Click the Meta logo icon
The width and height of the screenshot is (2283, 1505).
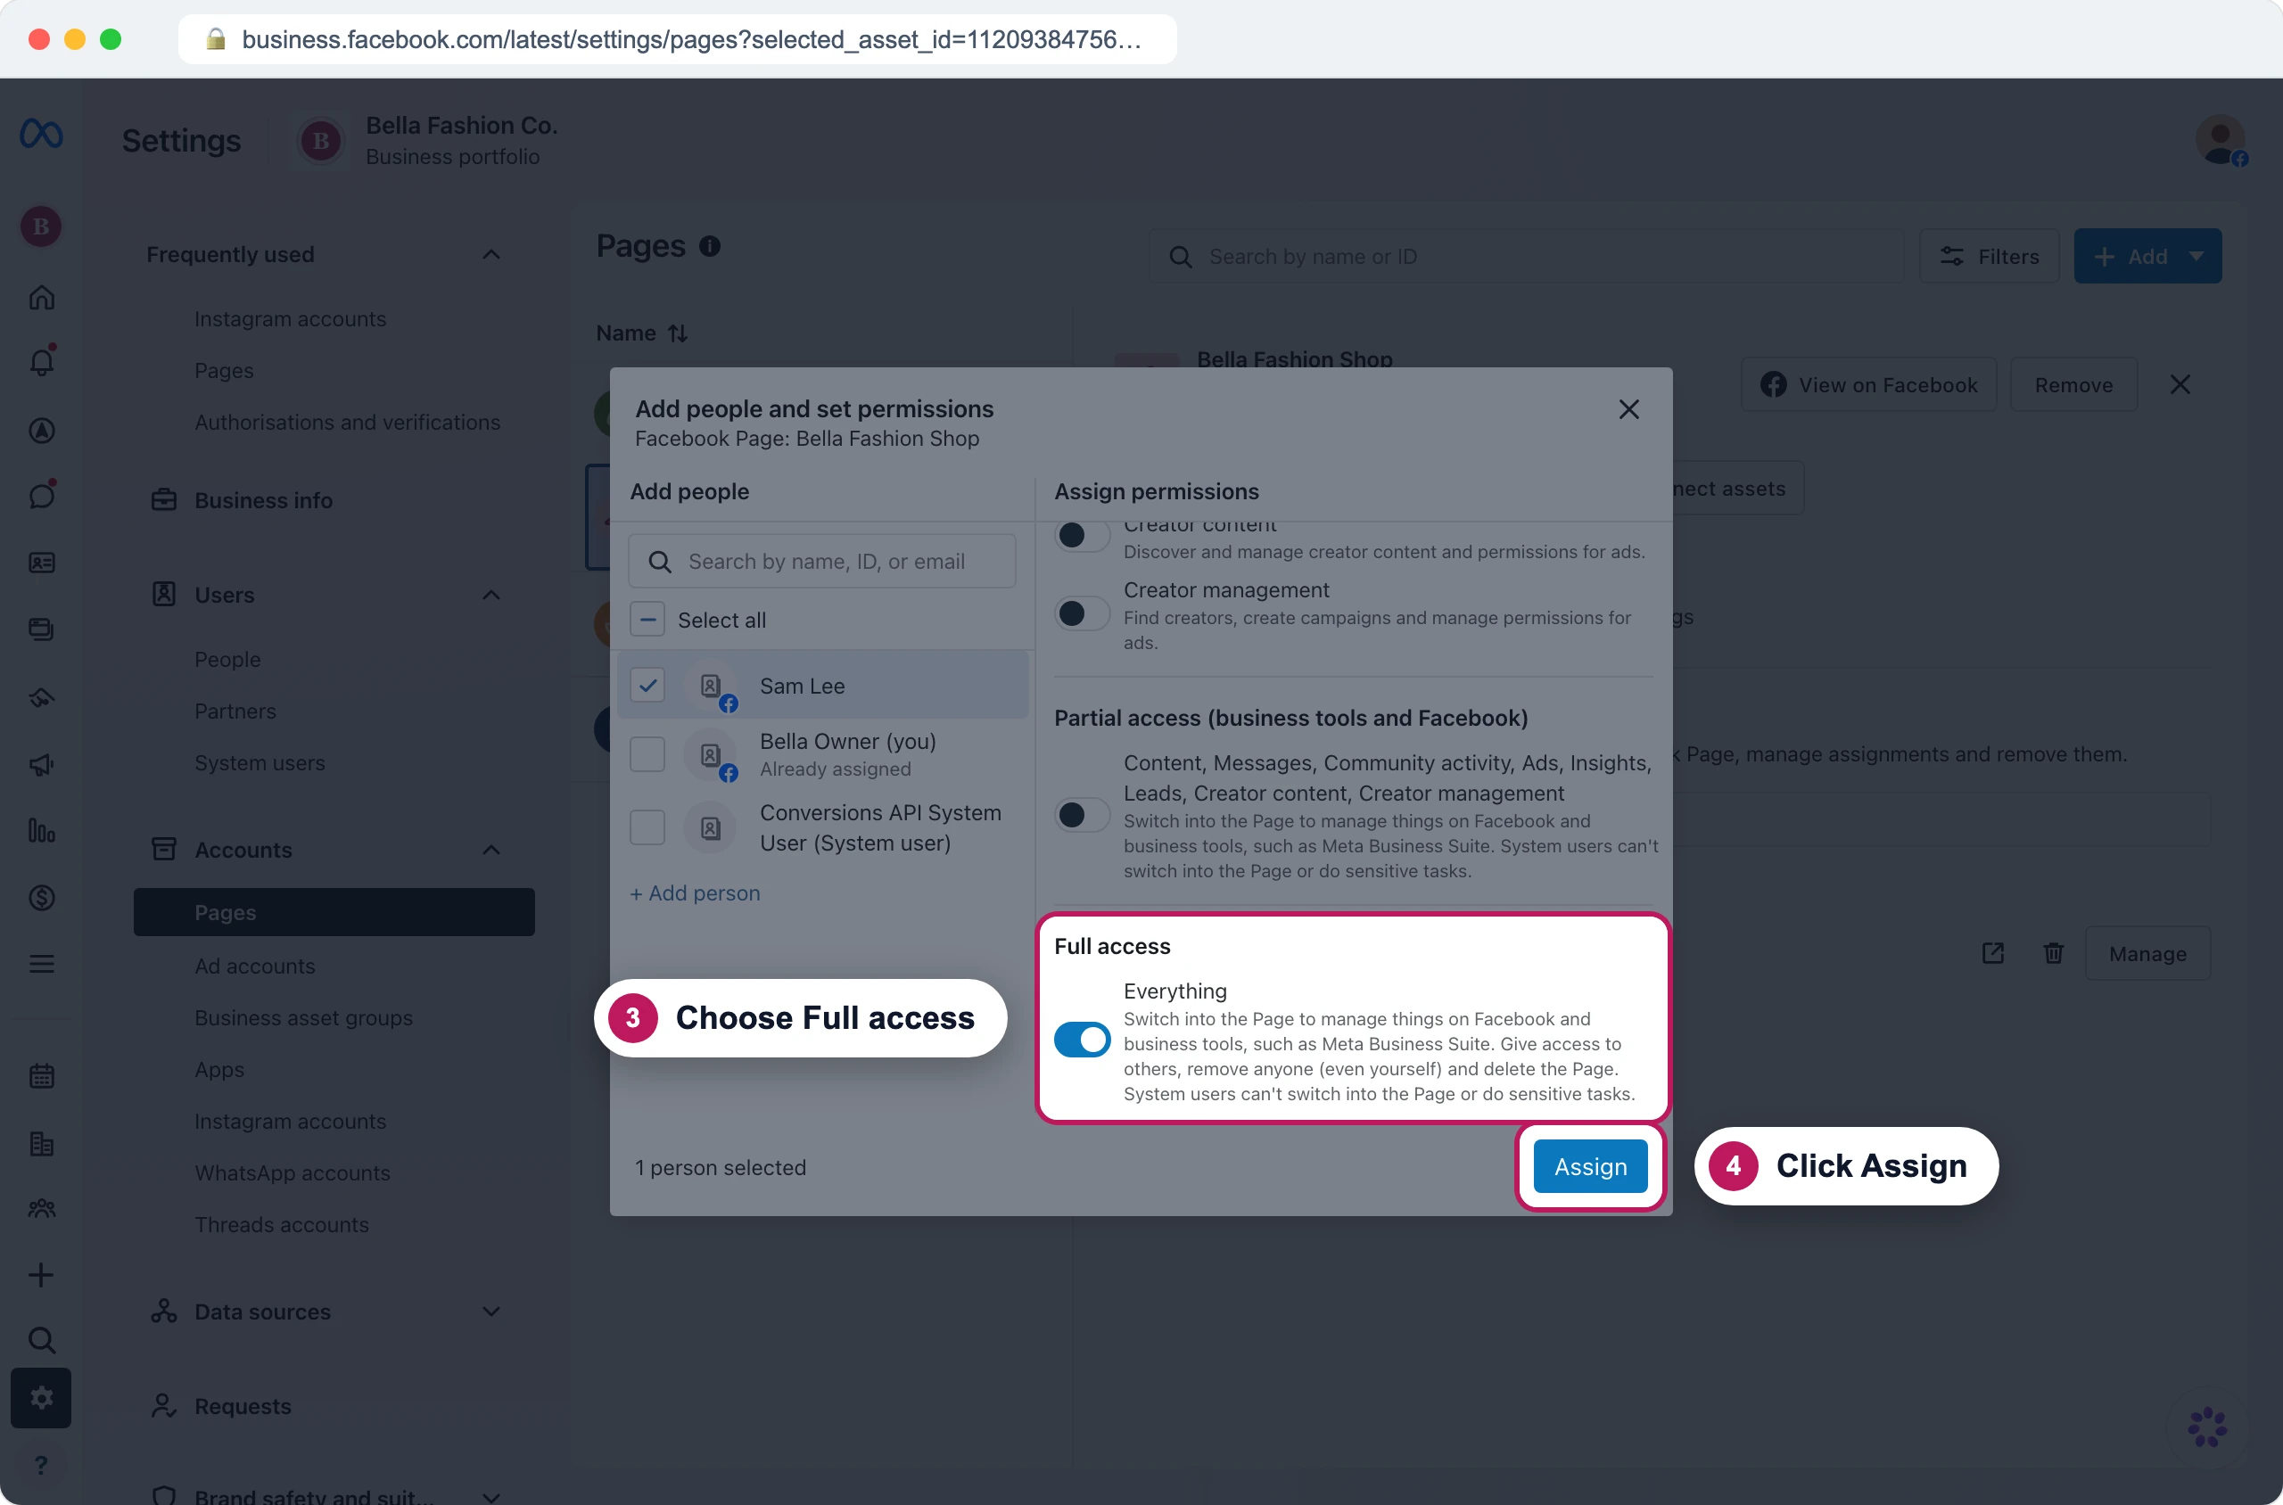(41, 135)
